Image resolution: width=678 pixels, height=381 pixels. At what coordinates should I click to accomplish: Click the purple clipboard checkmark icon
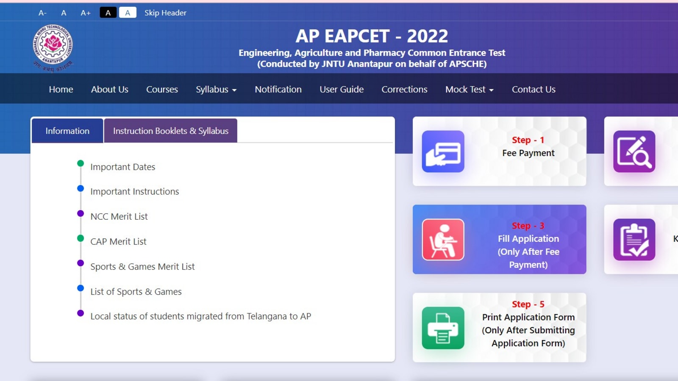pyautogui.click(x=634, y=240)
